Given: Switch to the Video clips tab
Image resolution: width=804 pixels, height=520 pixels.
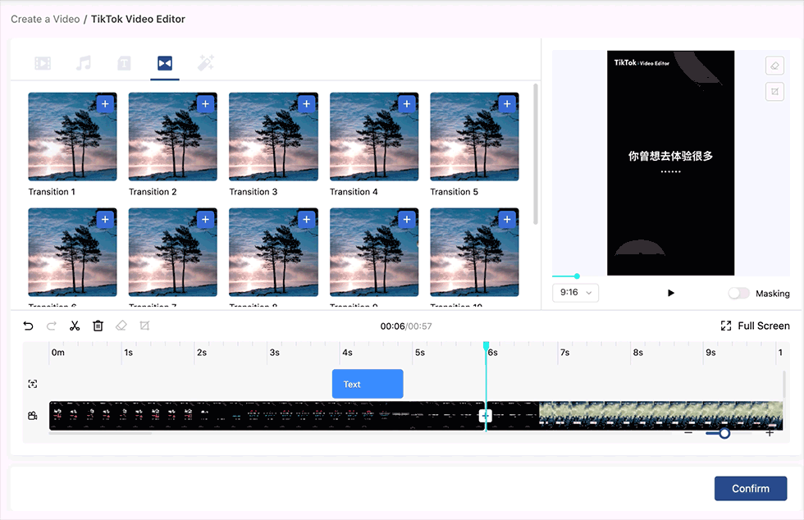Looking at the screenshot, I should (43, 63).
